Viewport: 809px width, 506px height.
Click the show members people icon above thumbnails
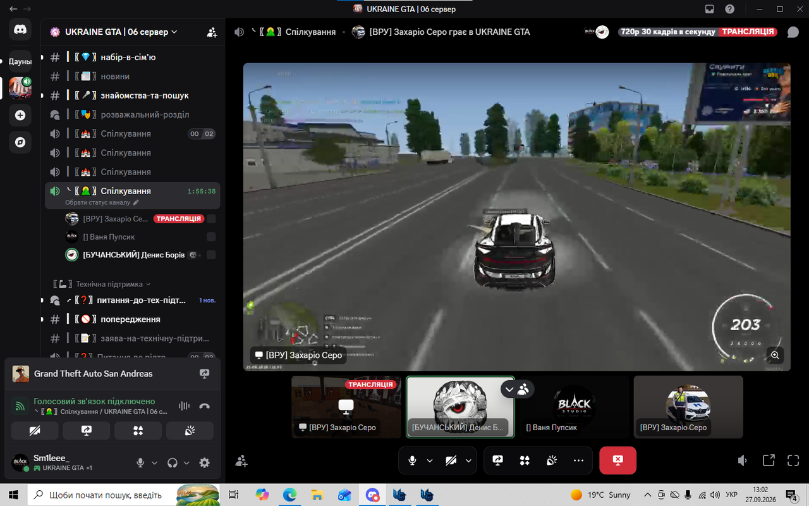coord(523,390)
